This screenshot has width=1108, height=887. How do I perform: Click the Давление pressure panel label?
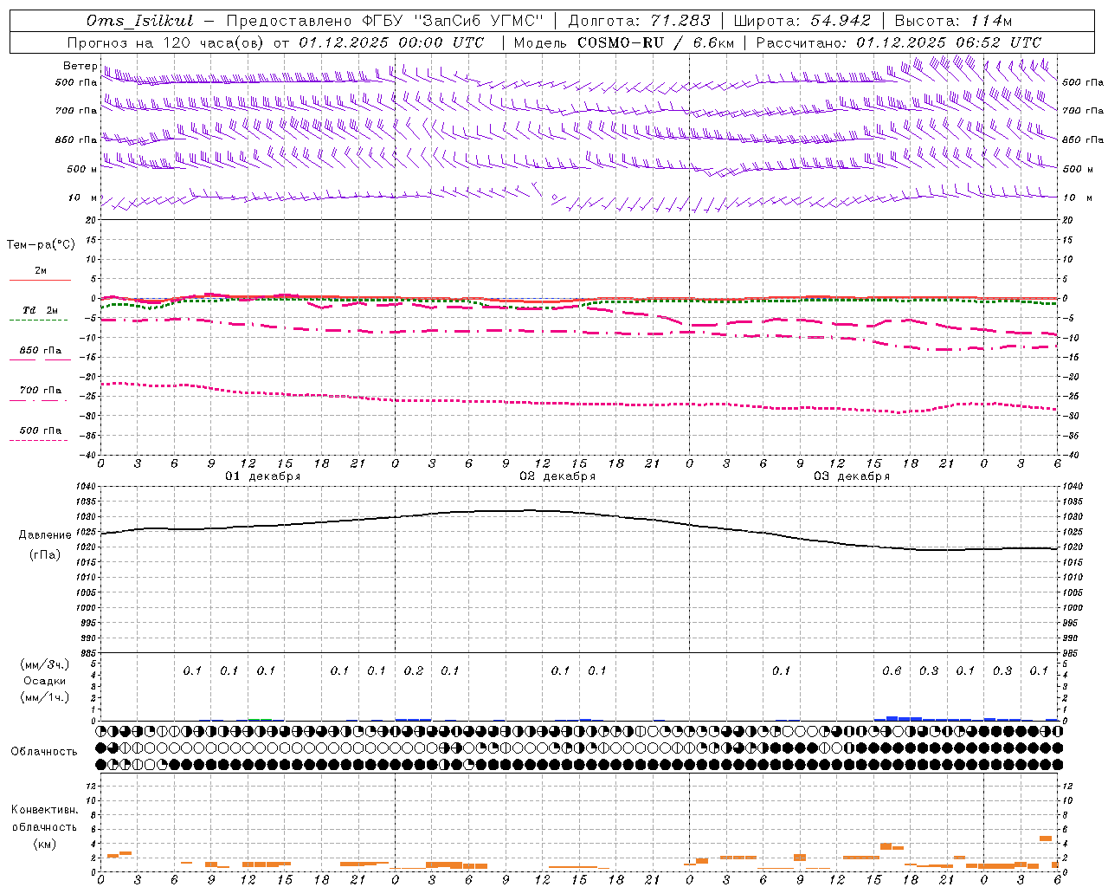(45, 535)
